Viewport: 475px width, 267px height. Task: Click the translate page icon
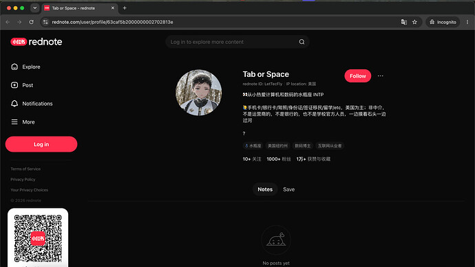point(404,22)
